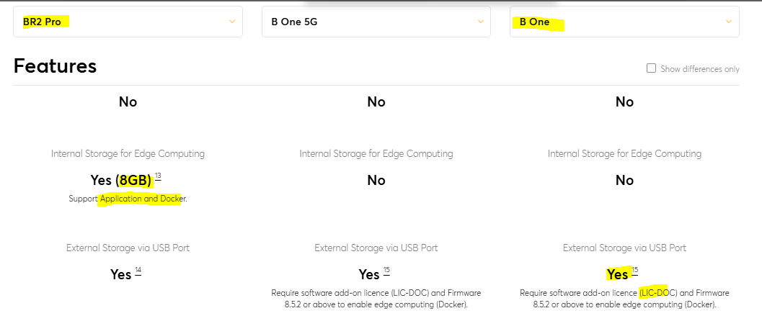Click the highlighted Yes in the B One column
This screenshot has height=321, width=762.
[x=618, y=274]
